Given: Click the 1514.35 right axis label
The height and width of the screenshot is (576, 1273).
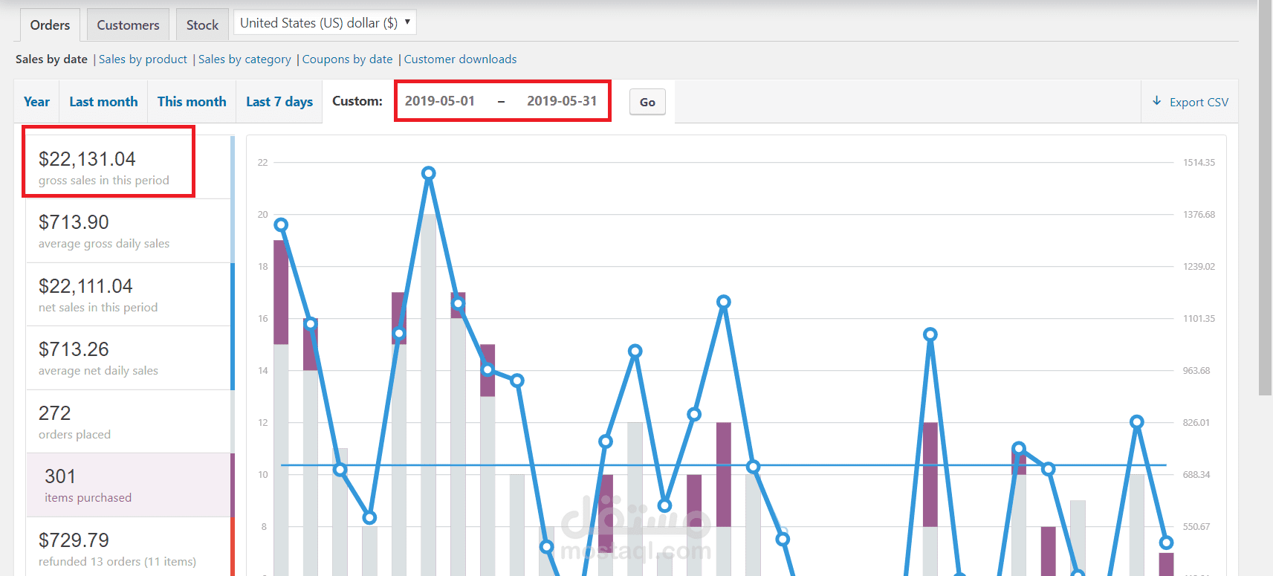Looking at the screenshot, I should click(x=1199, y=163).
